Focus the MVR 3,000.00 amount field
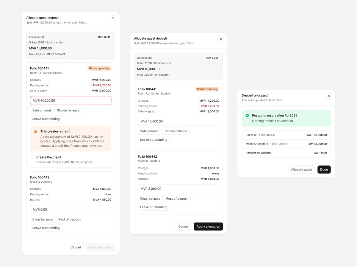 [178, 189]
